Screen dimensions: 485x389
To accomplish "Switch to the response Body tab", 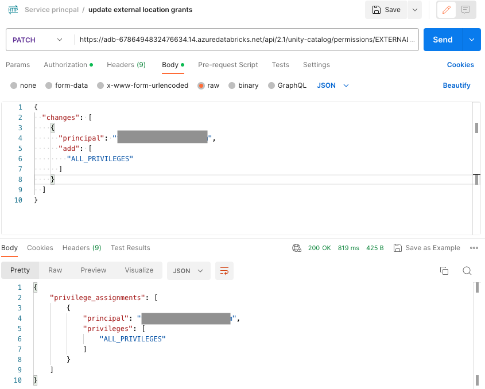I will 10,248.
